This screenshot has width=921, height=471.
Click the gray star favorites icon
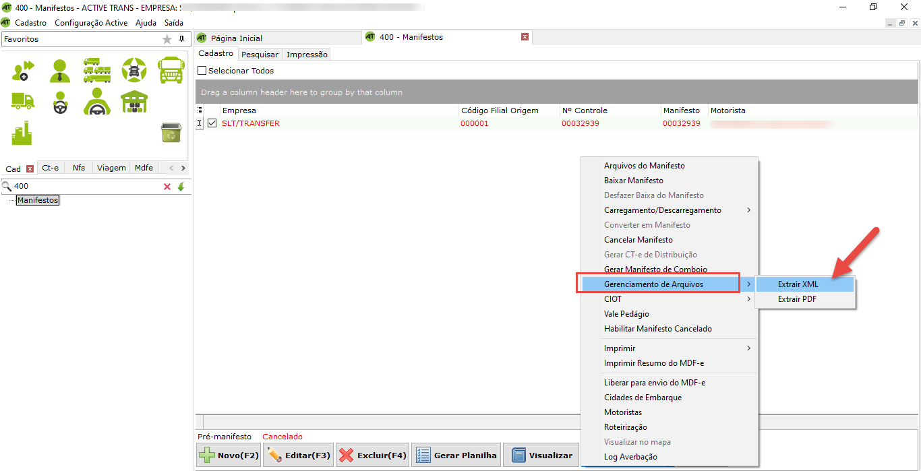click(167, 39)
